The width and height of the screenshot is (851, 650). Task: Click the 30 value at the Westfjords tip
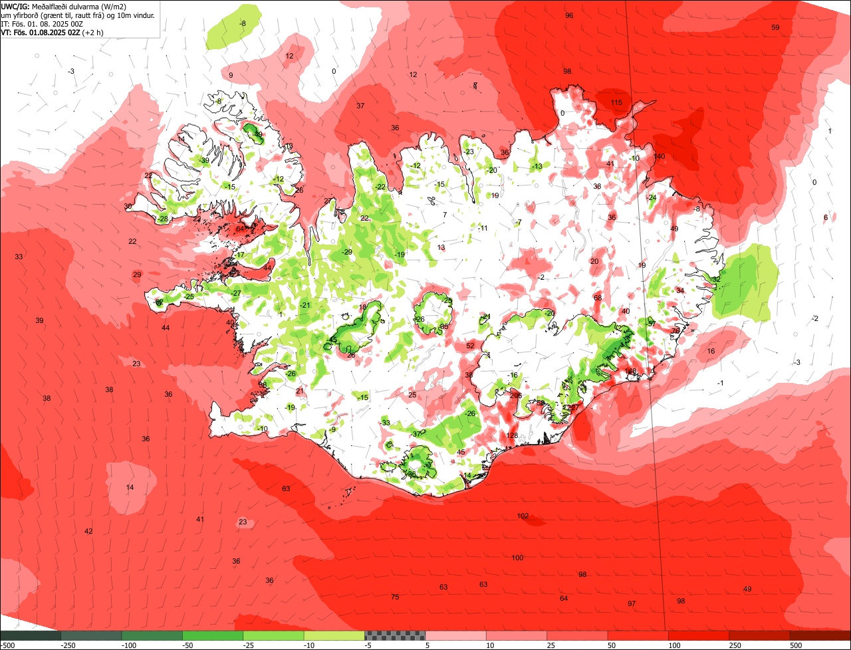pyautogui.click(x=128, y=207)
